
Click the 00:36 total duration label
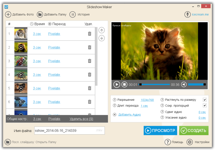(175, 85)
